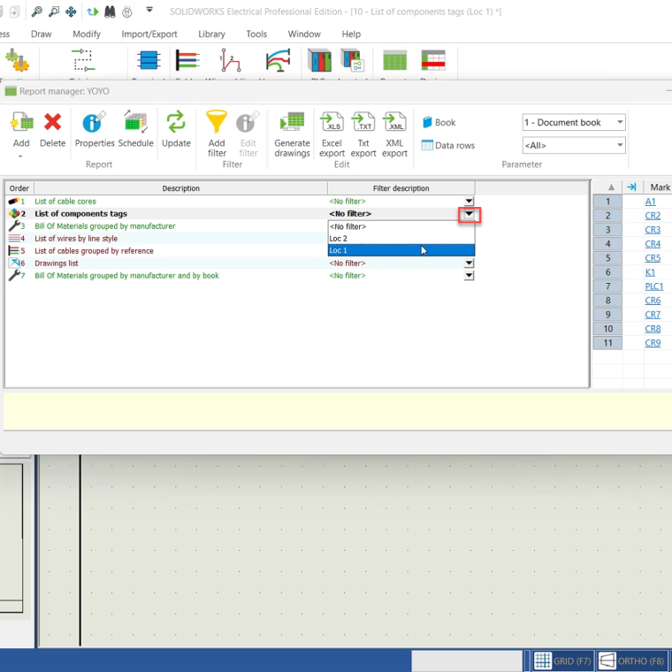
Task: Open filter dropdown for List of cable cores
Action: [469, 201]
